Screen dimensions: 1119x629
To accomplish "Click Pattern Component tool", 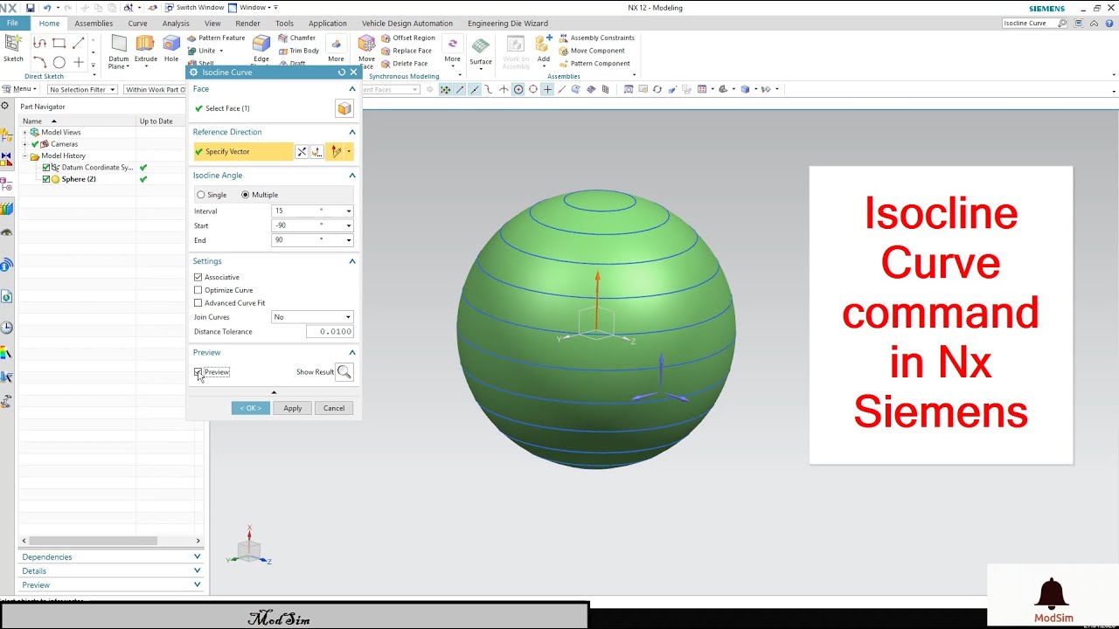I will click(594, 63).
